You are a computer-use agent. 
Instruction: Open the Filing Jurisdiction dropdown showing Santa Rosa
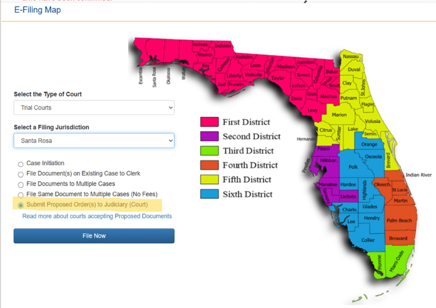click(x=94, y=140)
